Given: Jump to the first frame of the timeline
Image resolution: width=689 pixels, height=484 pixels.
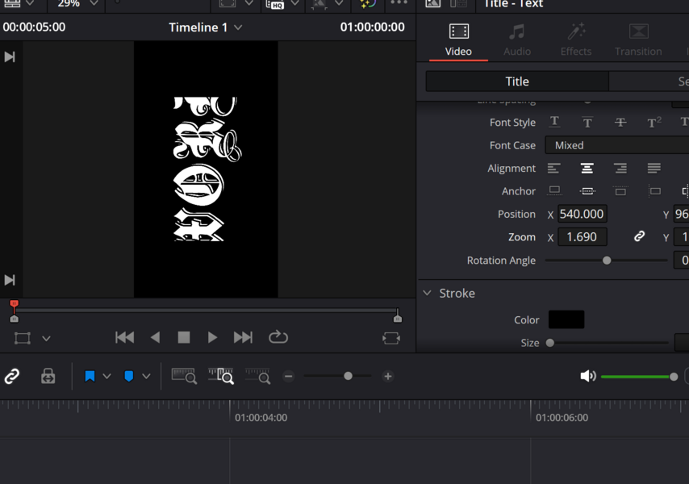Looking at the screenshot, I should (125, 337).
